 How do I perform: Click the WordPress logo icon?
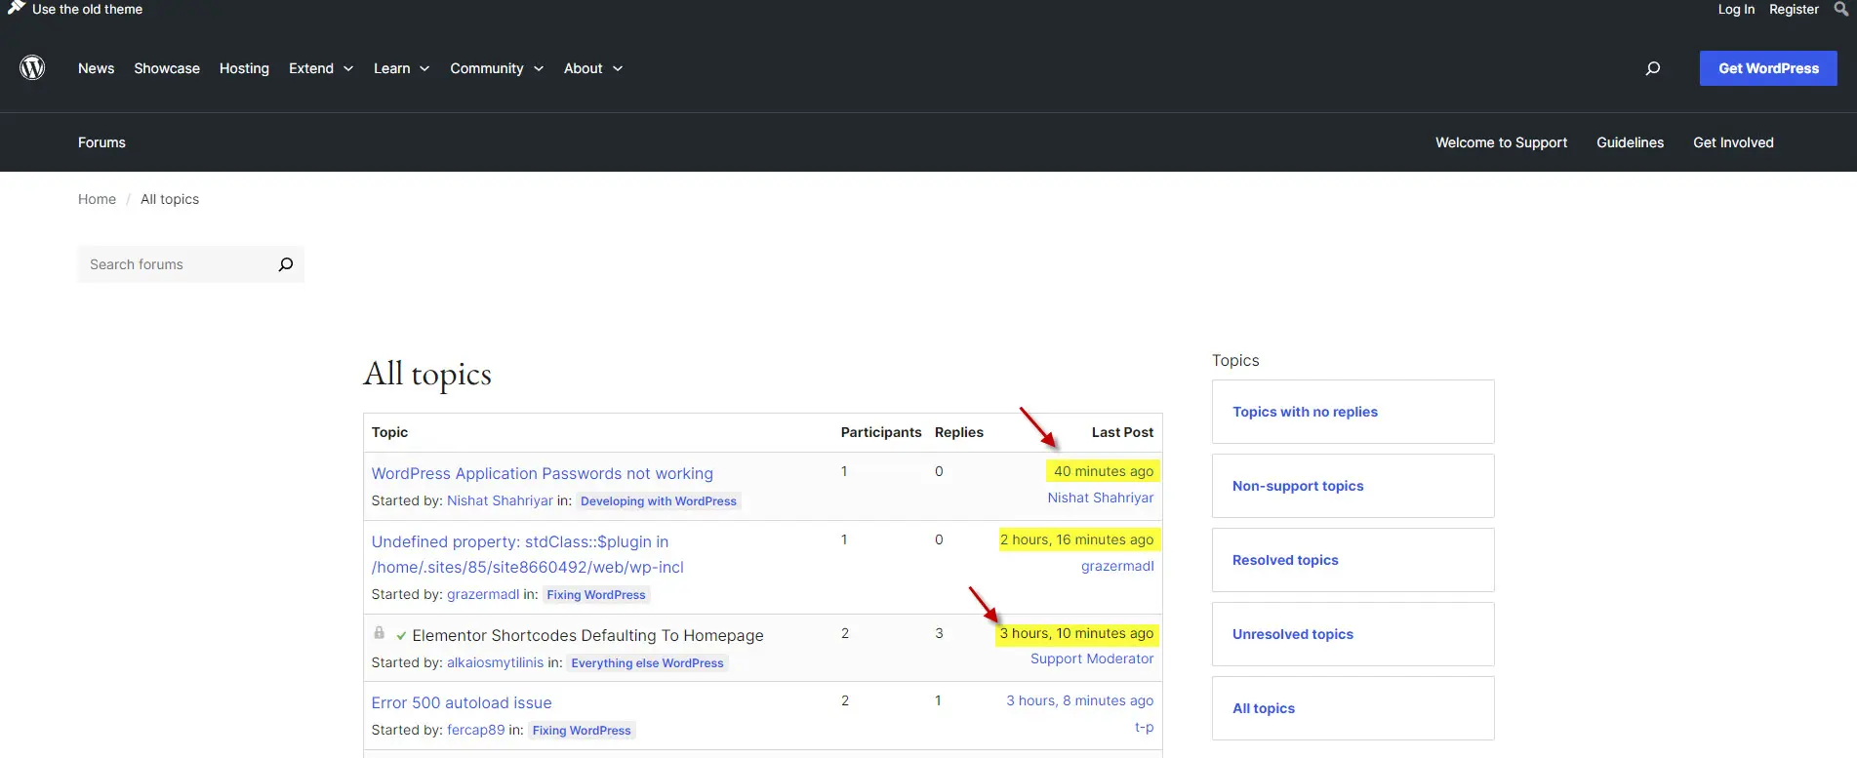coord(32,67)
